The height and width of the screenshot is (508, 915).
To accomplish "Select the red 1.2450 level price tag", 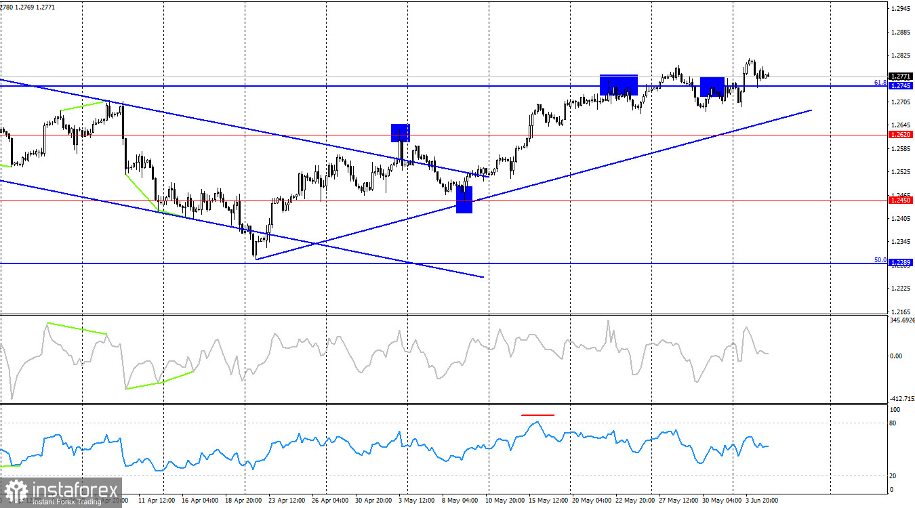I will click(900, 200).
